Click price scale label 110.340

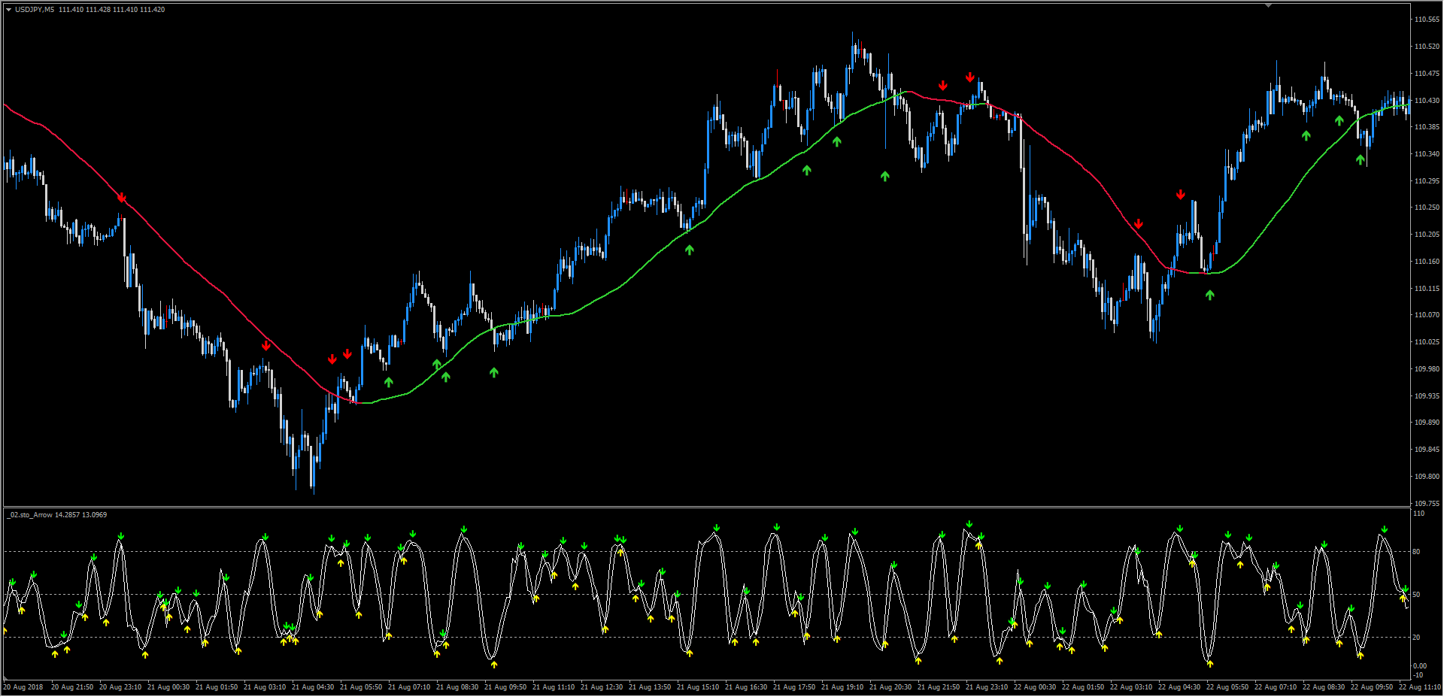(x=1427, y=154)
